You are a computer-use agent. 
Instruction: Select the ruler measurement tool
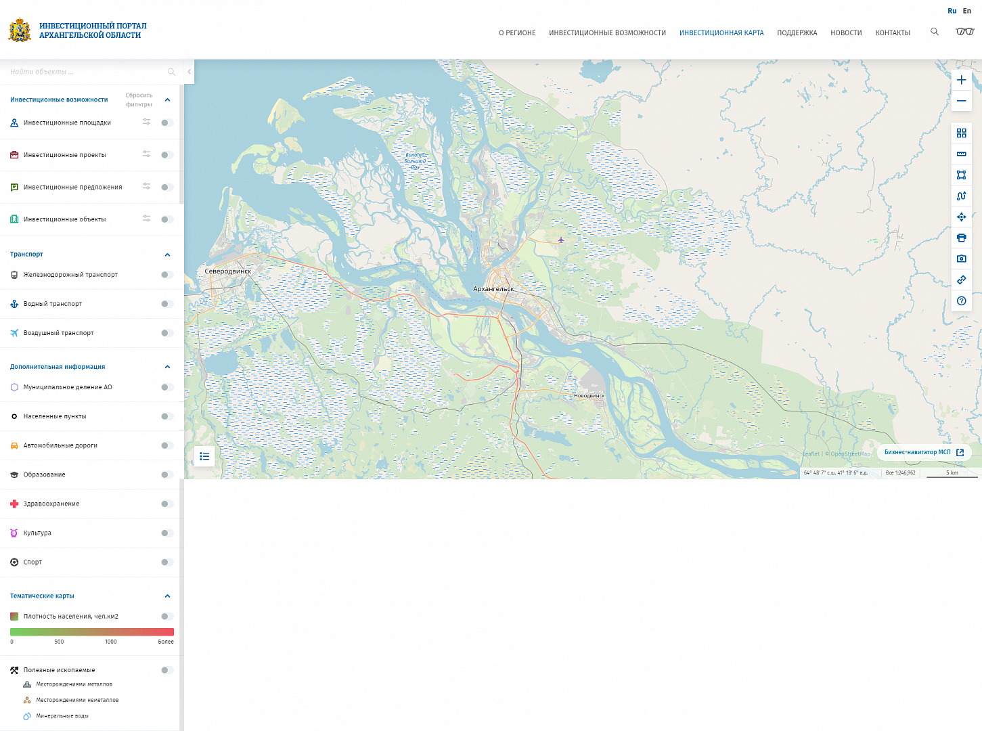pos(961,154)
